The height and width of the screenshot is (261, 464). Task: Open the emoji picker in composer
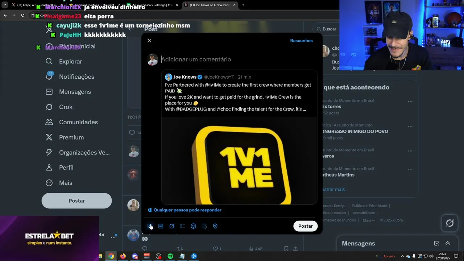194,226
